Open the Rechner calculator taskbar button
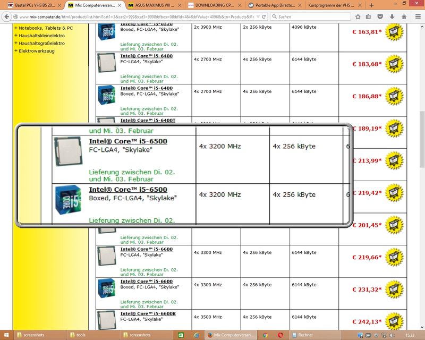The image size is (425, 340). (x=315, y=335)
